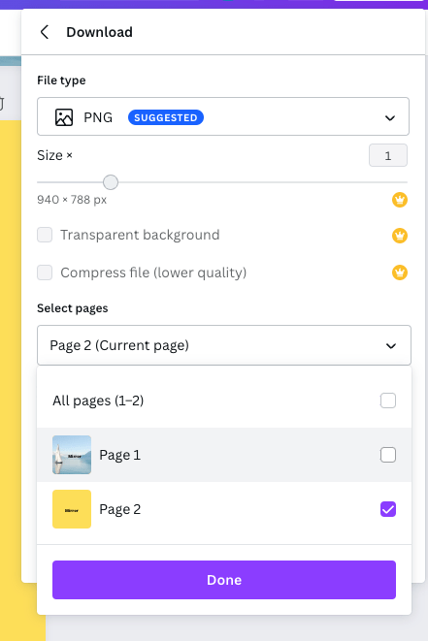Select the yellow Page 2 thumbnail
Image resolution: width=428 pixels, height=641 pixels.
(72, 509)
